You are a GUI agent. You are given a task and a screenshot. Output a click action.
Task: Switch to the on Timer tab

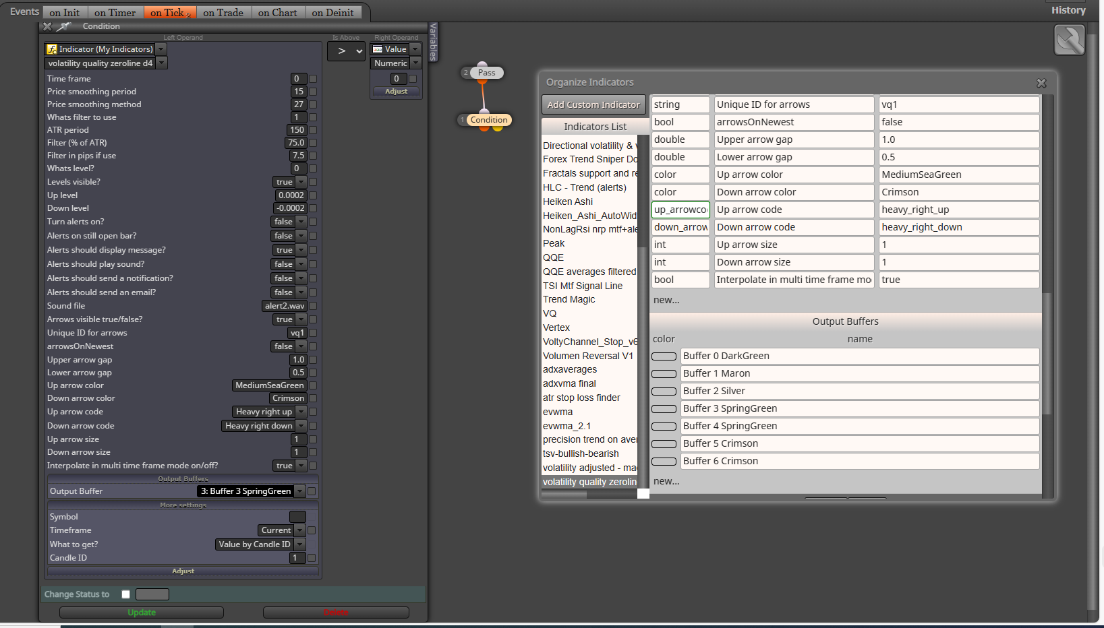point(115,12)
